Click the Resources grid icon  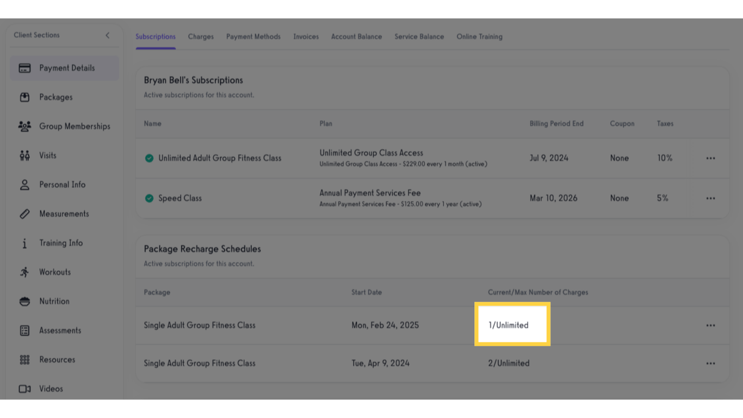(x=26, y=359)
